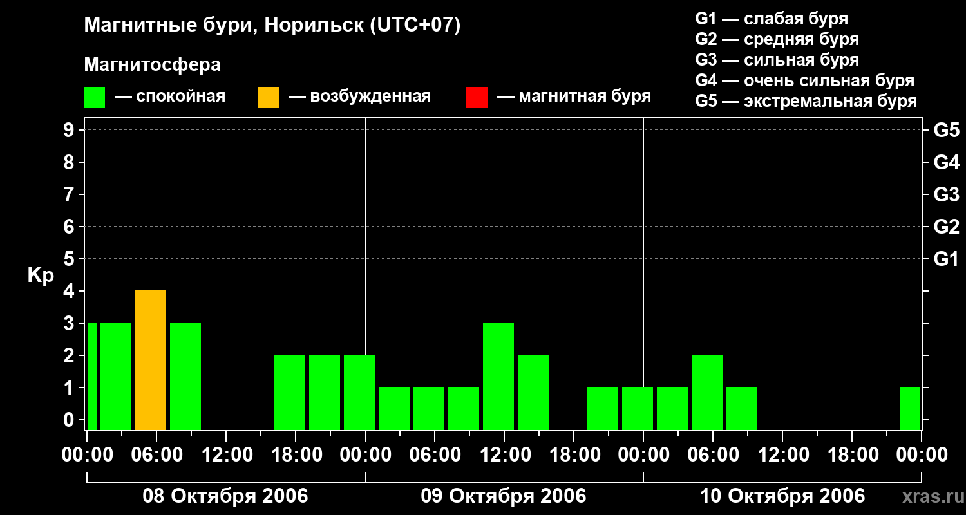Click the '08 Октября 2006' date label

[x=225, y=496]
